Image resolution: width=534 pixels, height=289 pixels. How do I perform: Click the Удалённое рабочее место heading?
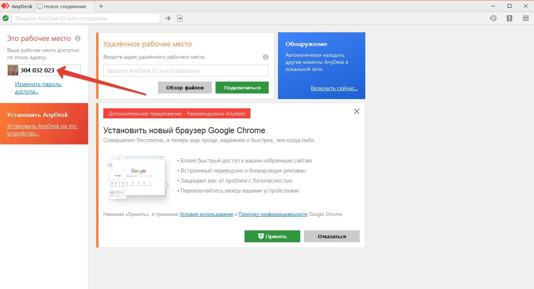148,44
